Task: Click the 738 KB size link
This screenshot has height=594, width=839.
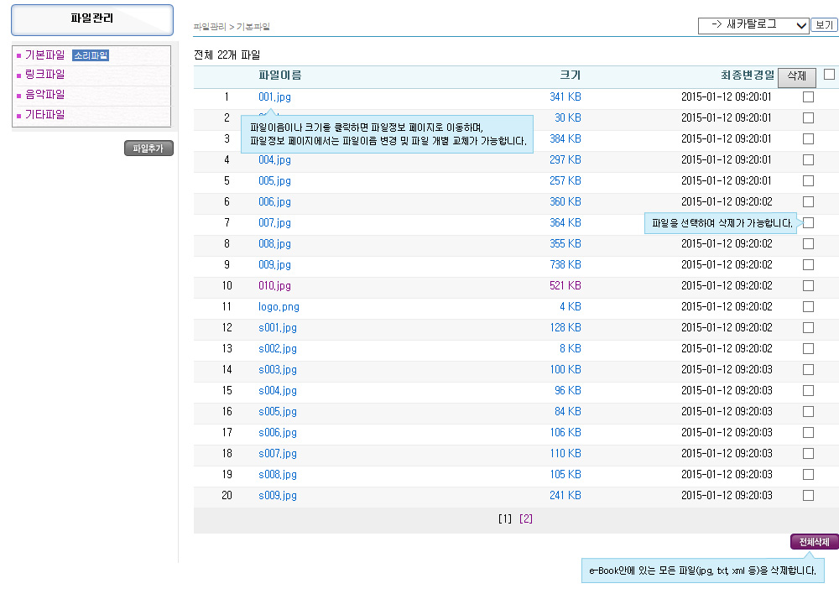Action: coord(565,265)
